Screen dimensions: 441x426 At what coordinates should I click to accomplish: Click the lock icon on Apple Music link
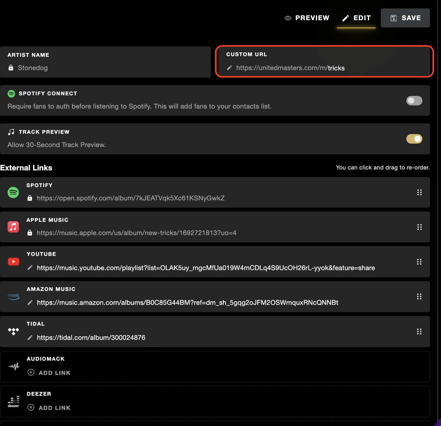[30, 233]
